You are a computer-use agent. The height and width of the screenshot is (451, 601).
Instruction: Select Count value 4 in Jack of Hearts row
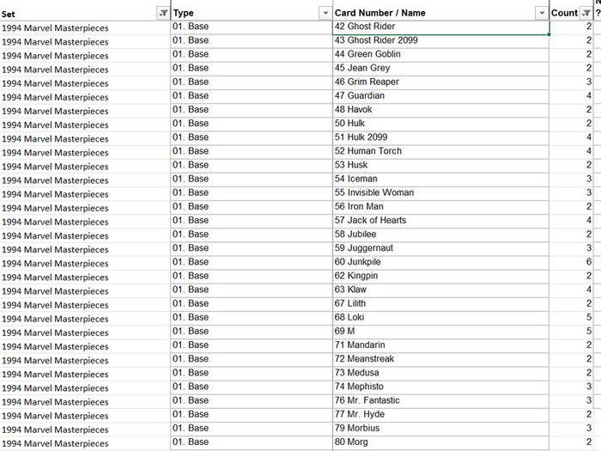coord(571,221)
